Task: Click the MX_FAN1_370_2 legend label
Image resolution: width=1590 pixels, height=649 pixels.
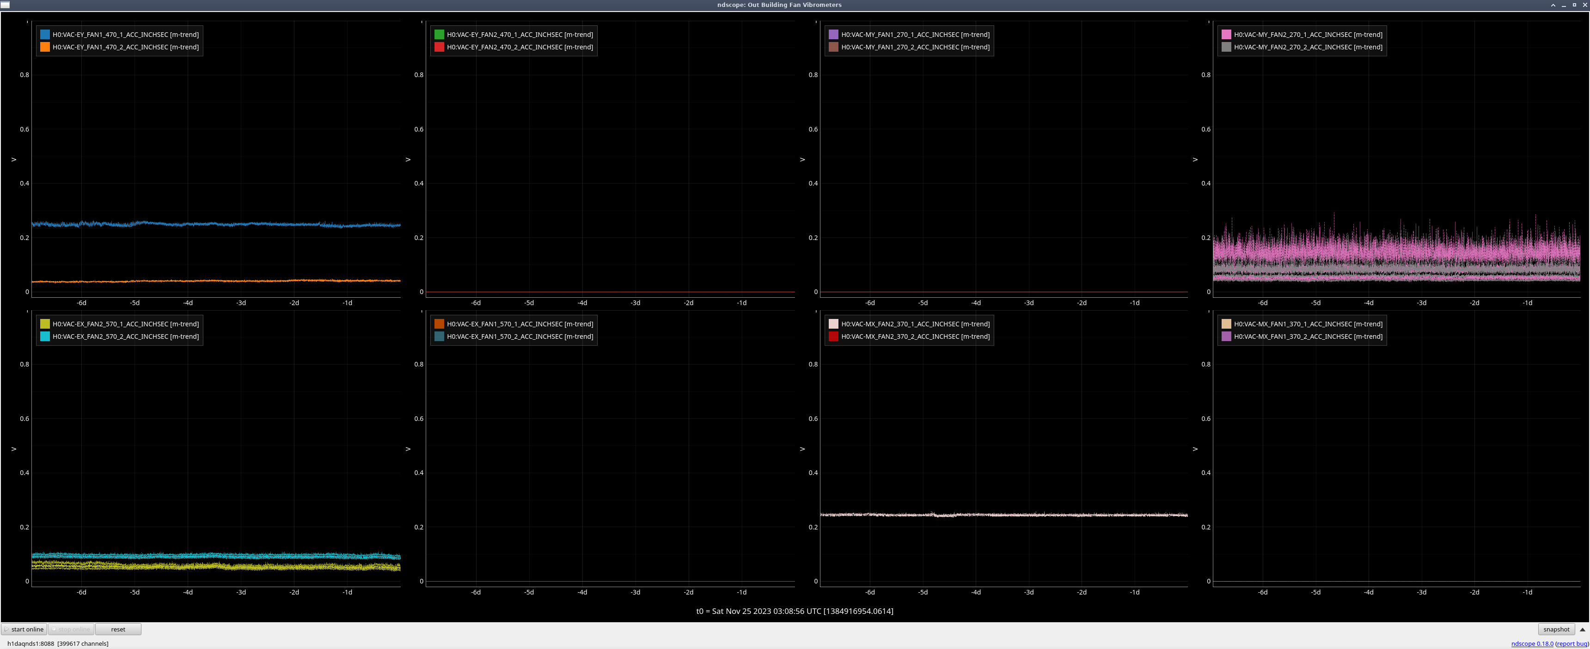Action: point(1307,337)
